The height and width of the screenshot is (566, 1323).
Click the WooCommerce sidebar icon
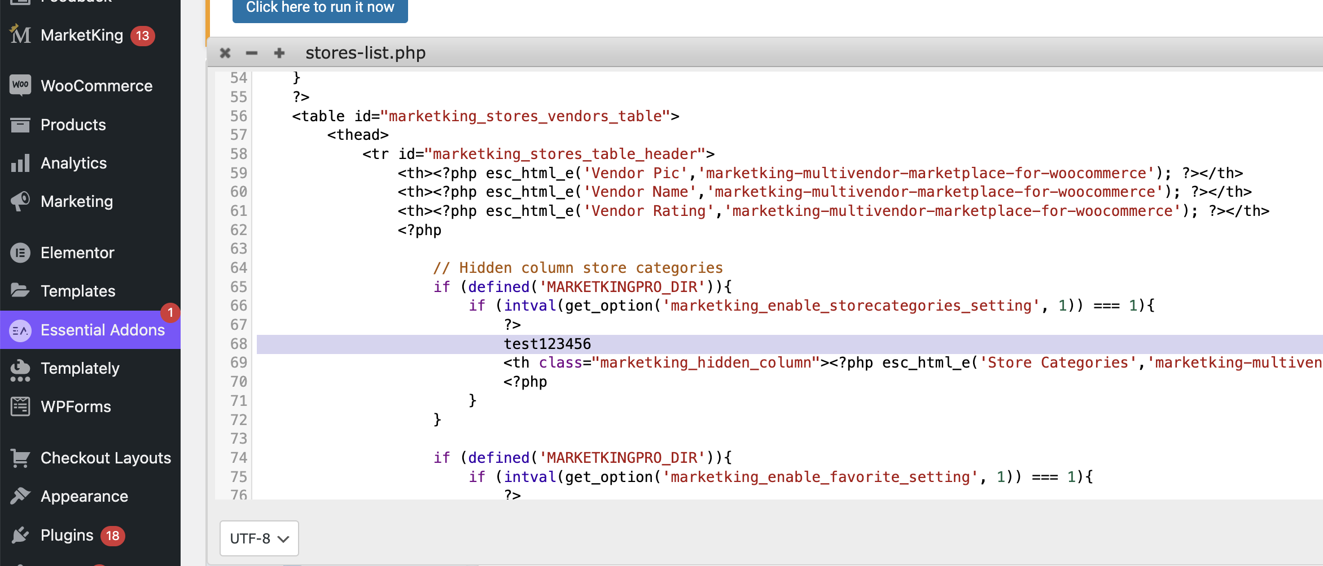20,85
